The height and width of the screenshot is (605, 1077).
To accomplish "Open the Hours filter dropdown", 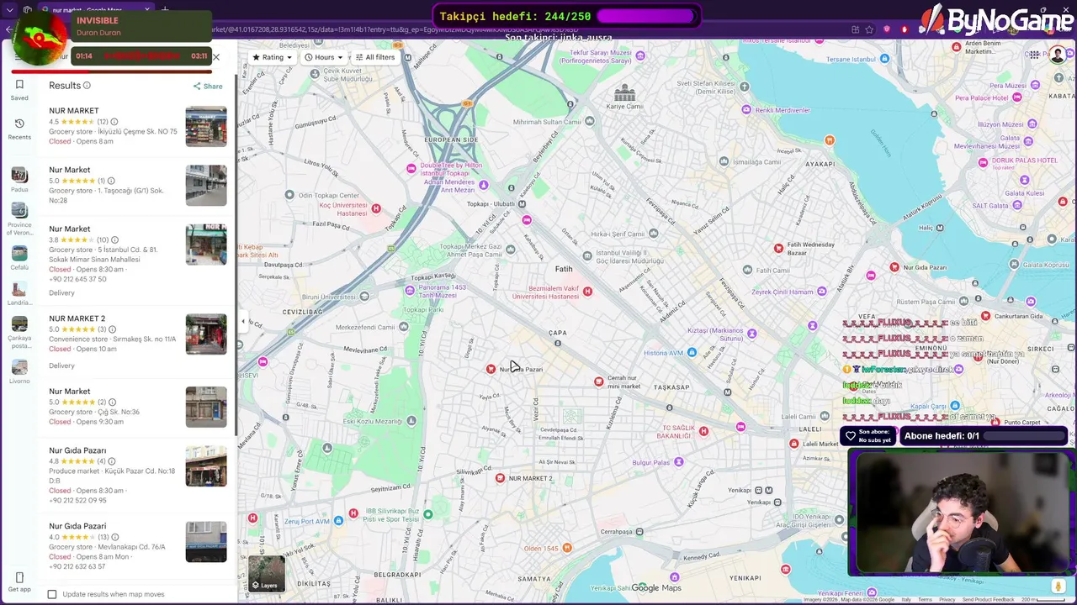I will (x=324, y=57).
